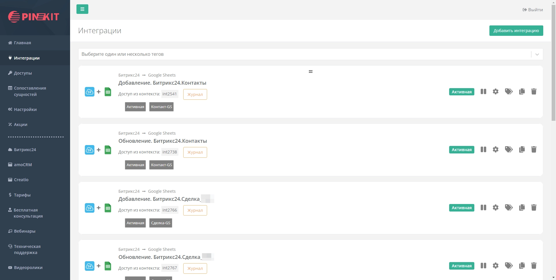Expand the tag filter dropdown arrow
The height and width of the screenshot is (280, 556).
pos(537,54)
